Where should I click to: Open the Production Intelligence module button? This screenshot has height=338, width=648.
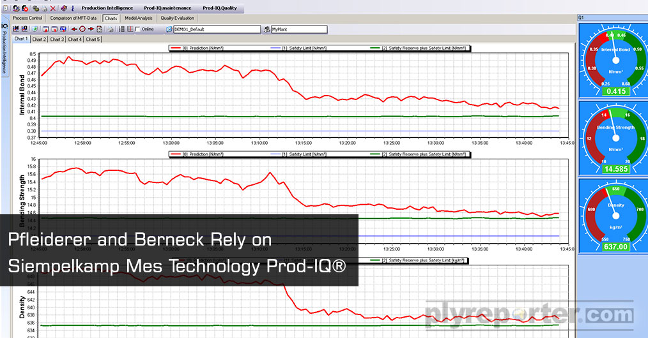click(x=107, y=8)
